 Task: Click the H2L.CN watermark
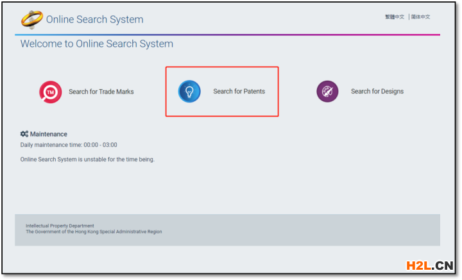click(x=429, y=266)
